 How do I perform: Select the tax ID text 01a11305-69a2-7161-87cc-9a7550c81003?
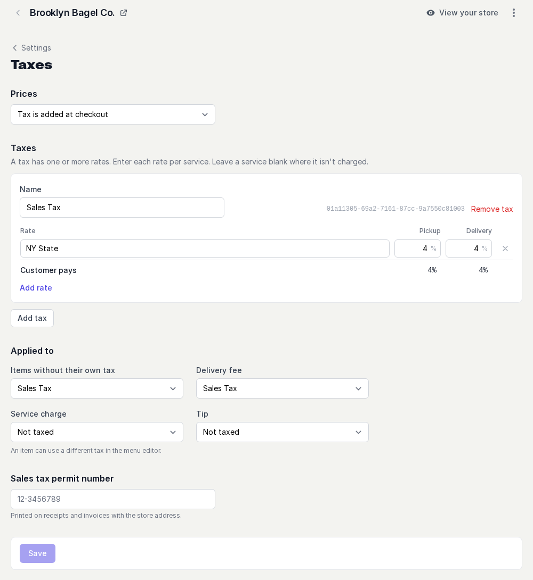click(x=395, y=209)
